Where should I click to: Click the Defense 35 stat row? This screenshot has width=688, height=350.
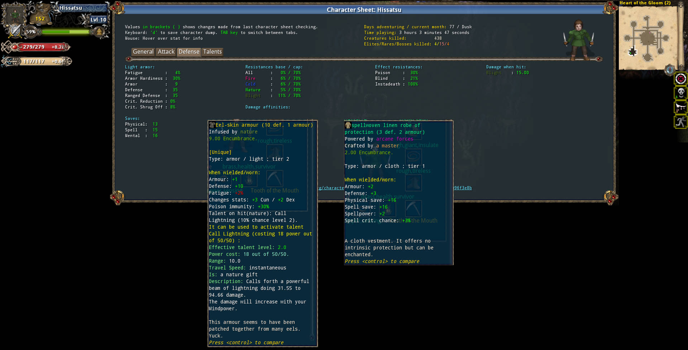pyautogui.click(x=151, y=90)
